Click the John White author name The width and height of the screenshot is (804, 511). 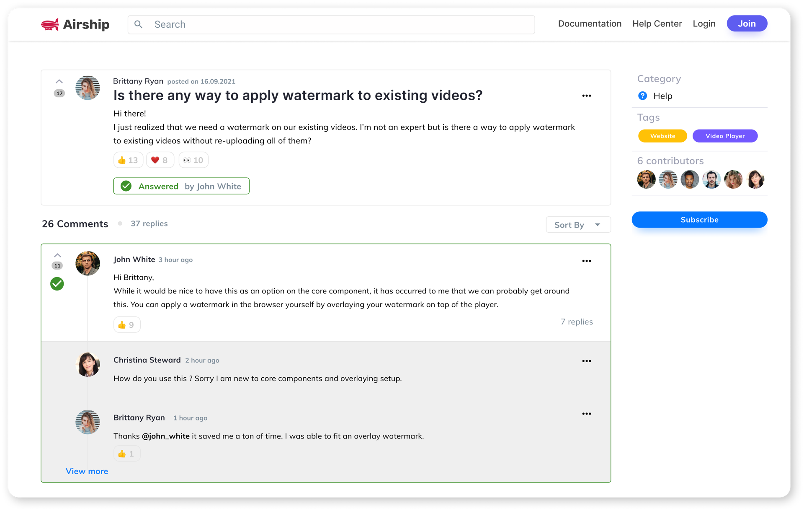[x=134, y=259]
